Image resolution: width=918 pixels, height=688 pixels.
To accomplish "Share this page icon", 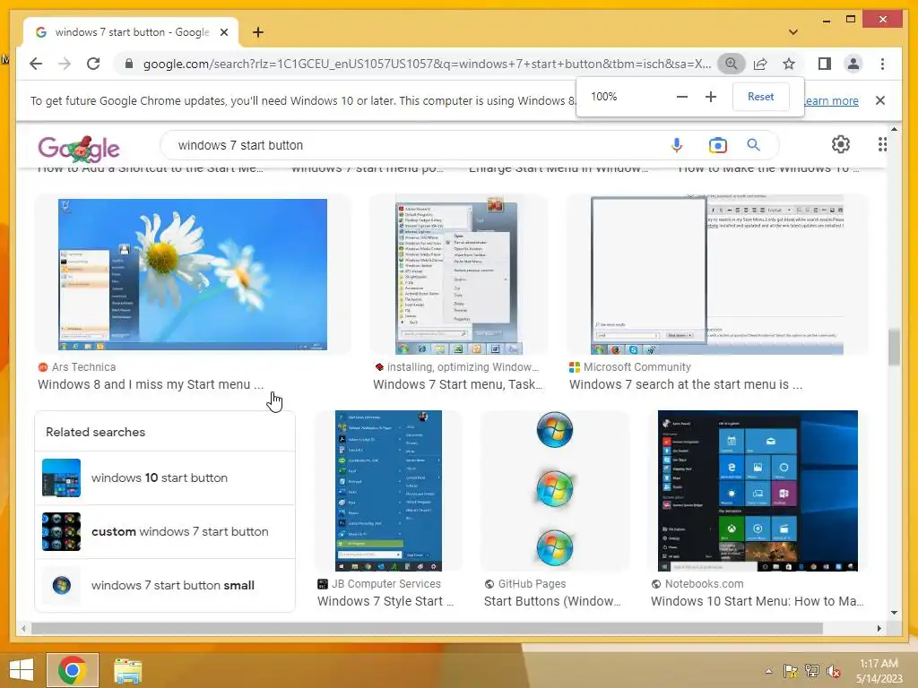I will pyautogui.click(x=760, y=64).
